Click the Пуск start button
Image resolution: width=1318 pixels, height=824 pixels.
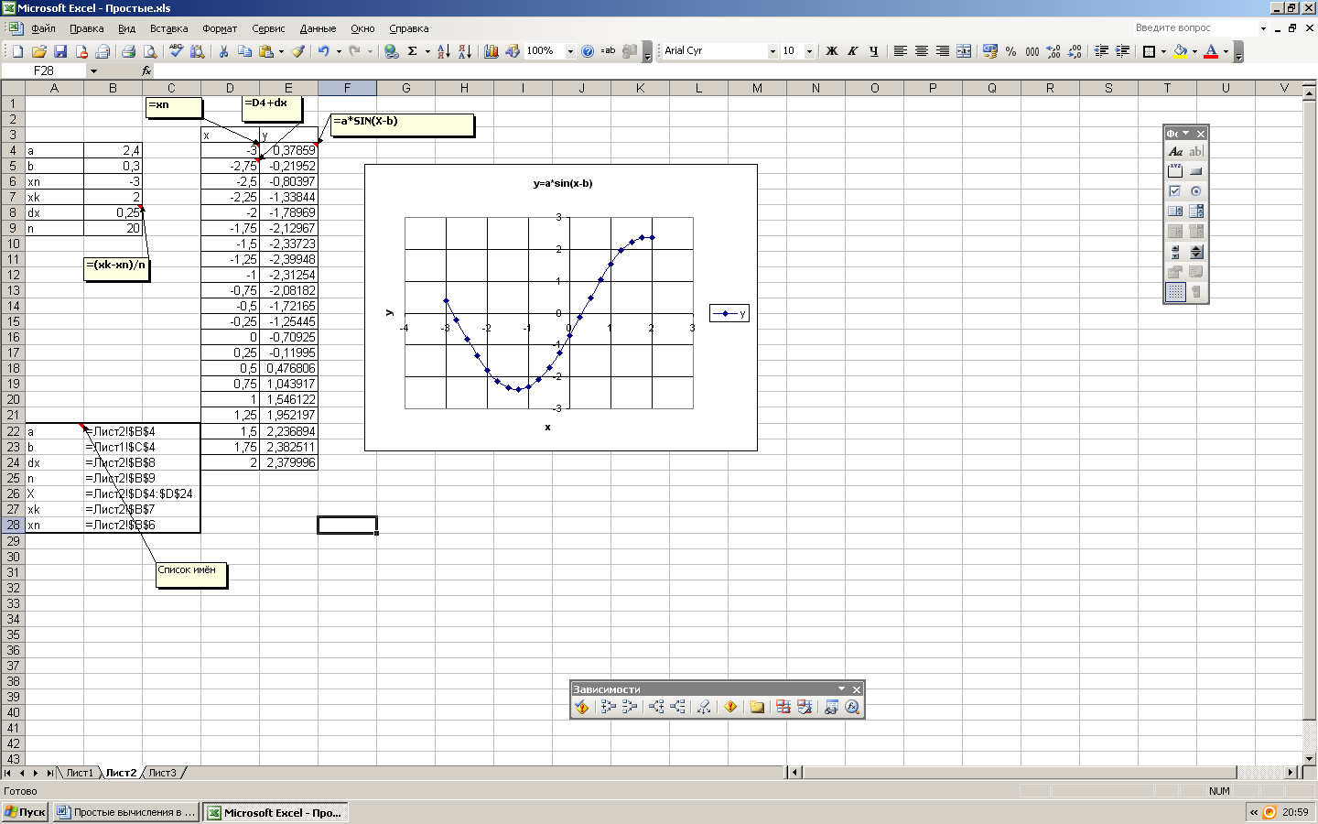pos(25,812)
